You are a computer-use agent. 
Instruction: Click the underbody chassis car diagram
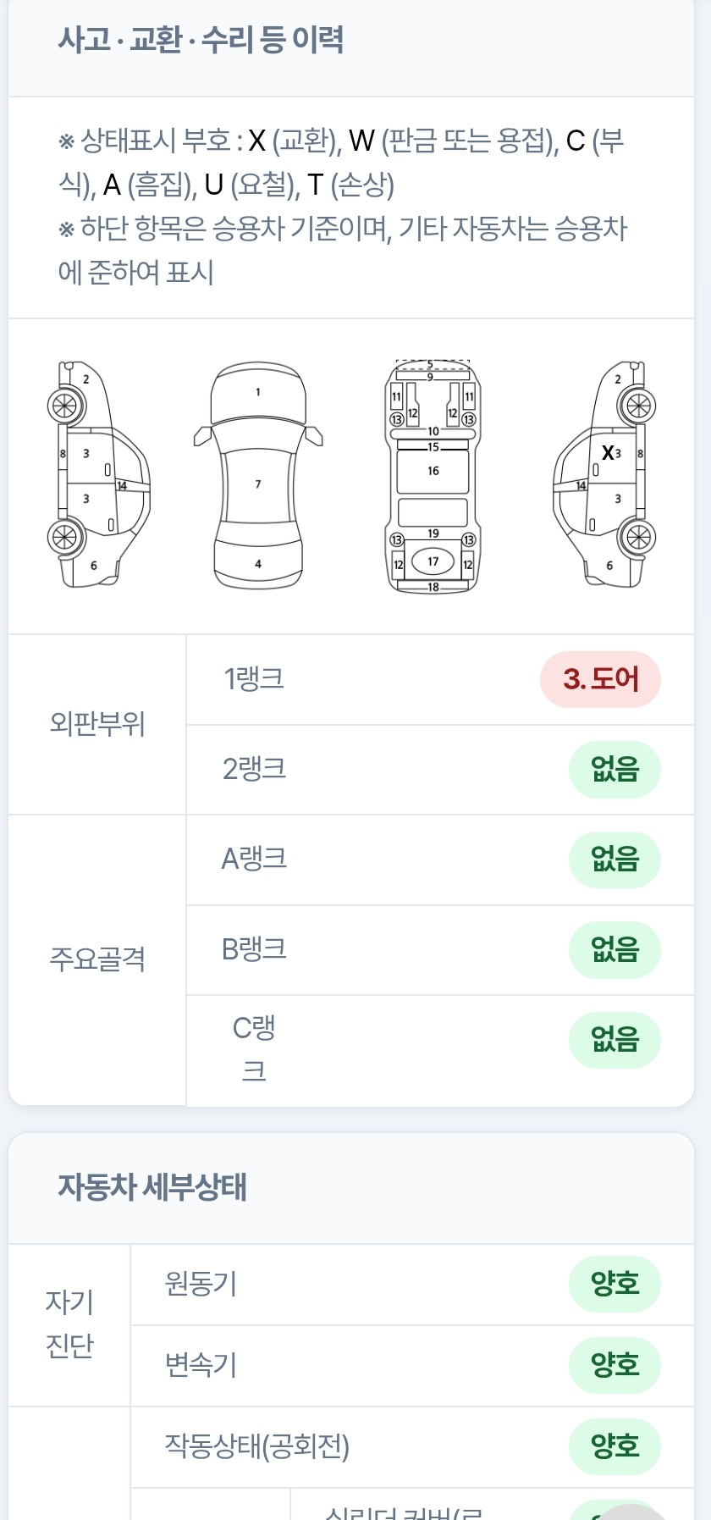point(433,475)
